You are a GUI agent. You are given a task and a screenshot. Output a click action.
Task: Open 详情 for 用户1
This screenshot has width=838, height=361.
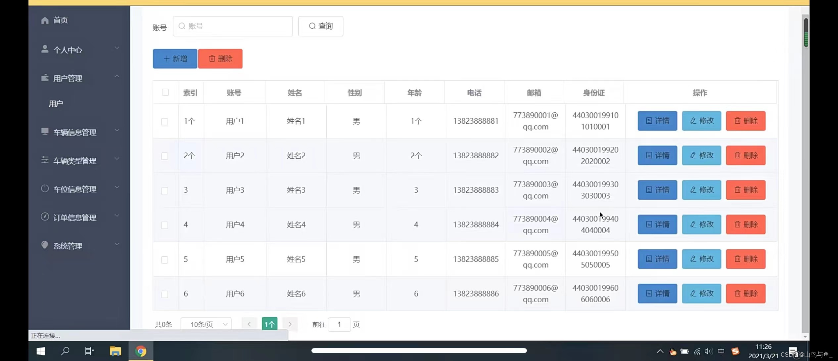pos(657,121)
